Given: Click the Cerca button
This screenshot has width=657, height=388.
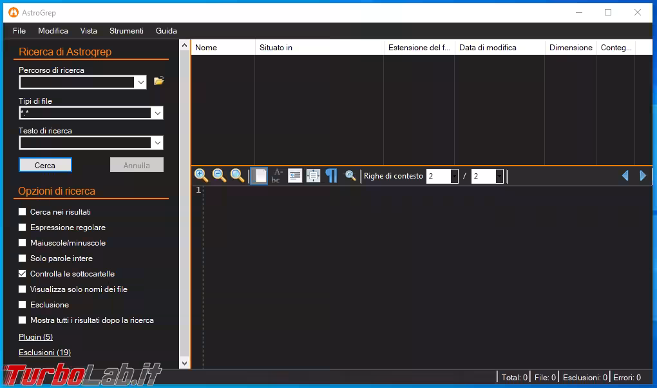Looking at the screenshot, I should 45,165.
